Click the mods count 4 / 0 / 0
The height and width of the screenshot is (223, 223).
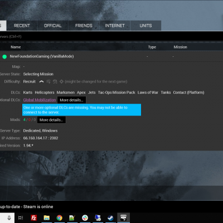tap(30, 120)
